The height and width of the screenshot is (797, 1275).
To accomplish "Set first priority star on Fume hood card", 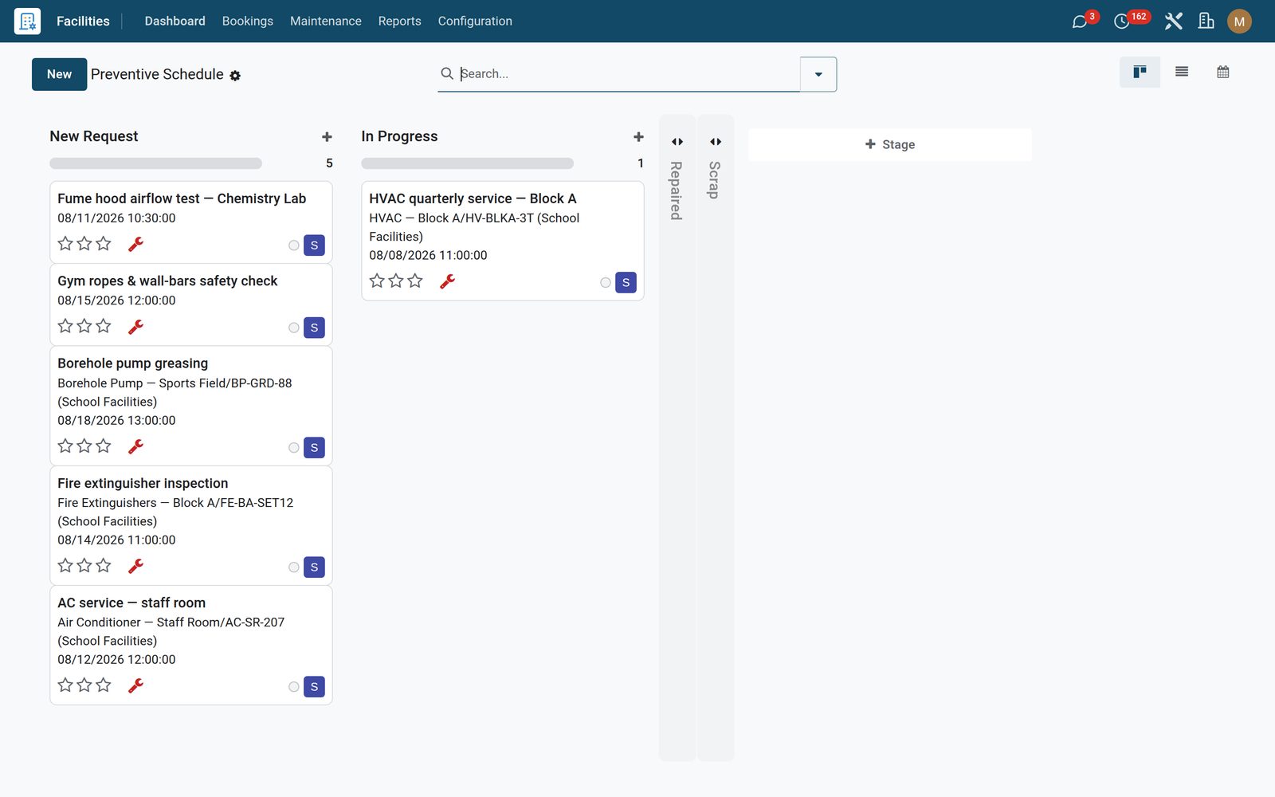I will [x=65, y=244].
